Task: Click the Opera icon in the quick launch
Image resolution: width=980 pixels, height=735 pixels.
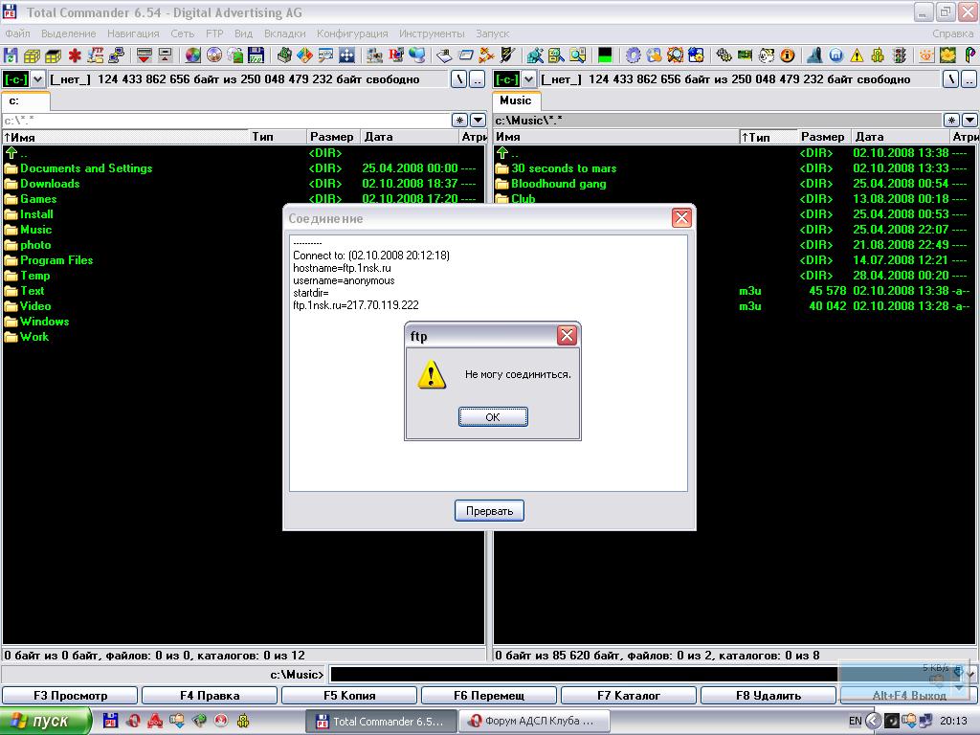Action: coord(133,721)
